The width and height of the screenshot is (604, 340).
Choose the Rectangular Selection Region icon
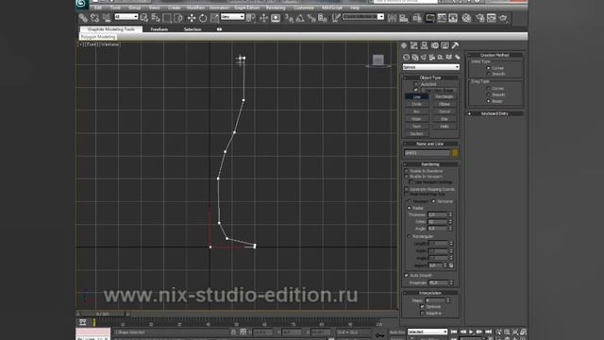167,18
